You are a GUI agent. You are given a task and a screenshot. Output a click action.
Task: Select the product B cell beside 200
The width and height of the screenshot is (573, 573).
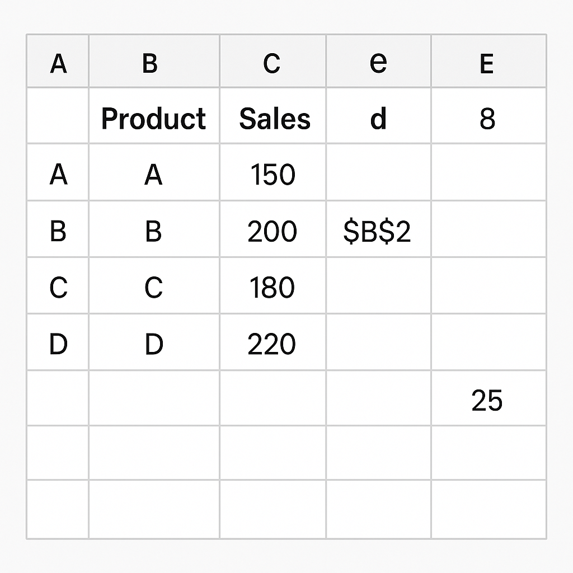154,229
